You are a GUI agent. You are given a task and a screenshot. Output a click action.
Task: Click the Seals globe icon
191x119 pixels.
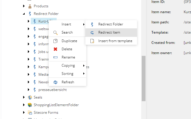(x=30, y=97)
